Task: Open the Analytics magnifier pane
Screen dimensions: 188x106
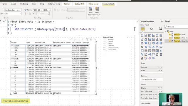Action: 160,29
